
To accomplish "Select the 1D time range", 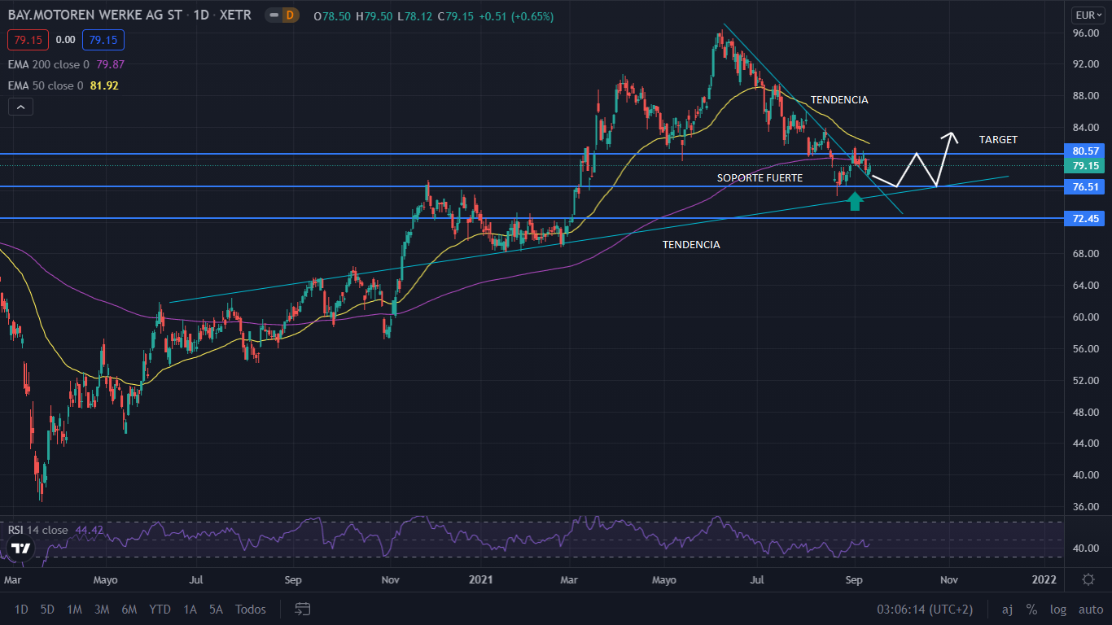I will [x=21, y=610].
